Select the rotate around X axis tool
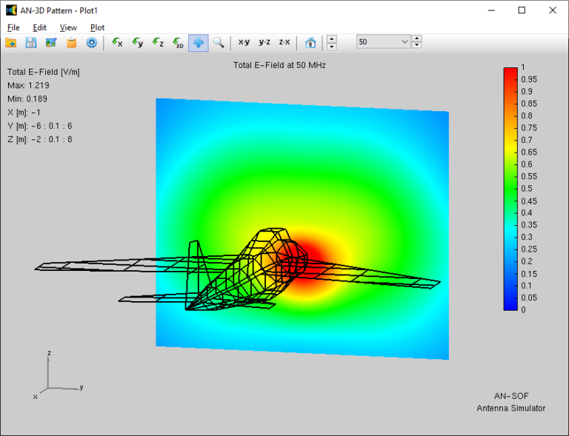This screenshot has height=436, width=569. point(117,42)
